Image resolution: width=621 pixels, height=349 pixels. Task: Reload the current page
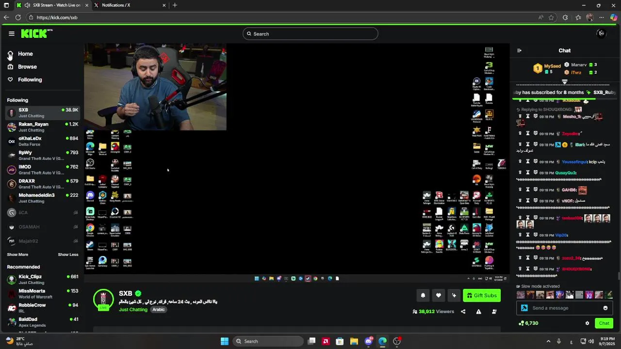(x=18, y=17)
